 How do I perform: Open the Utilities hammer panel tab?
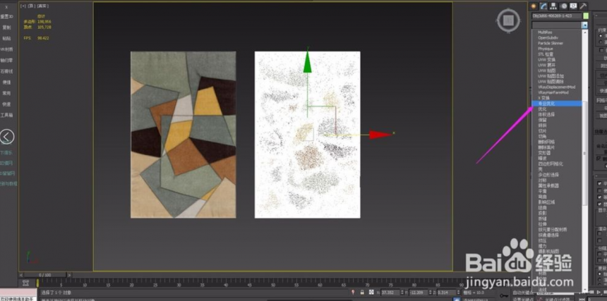(583, 6)
